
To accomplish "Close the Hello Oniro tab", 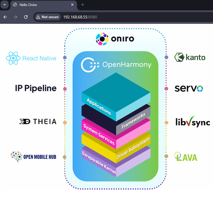I will (72, 5).
